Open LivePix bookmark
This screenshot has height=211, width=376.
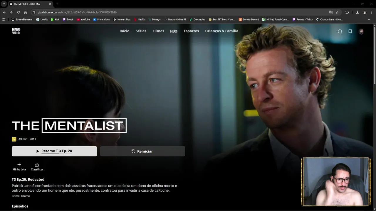click(x=42, y=19)
